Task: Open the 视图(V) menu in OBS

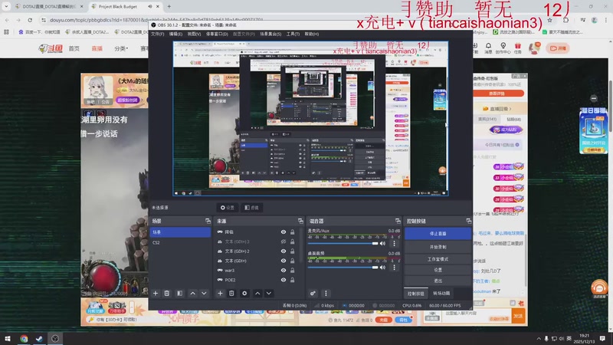Action: coord(194,34)
